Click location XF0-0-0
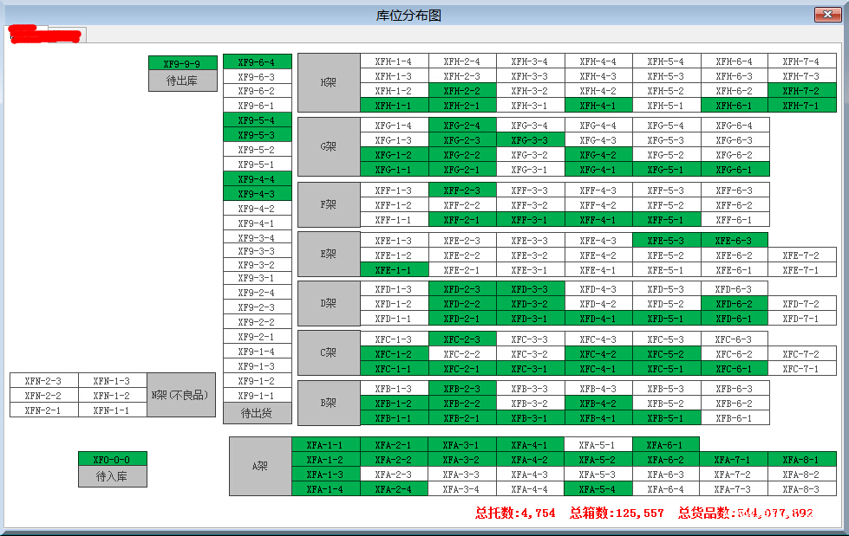Screen dimensions: 849x536 point(112,459)
